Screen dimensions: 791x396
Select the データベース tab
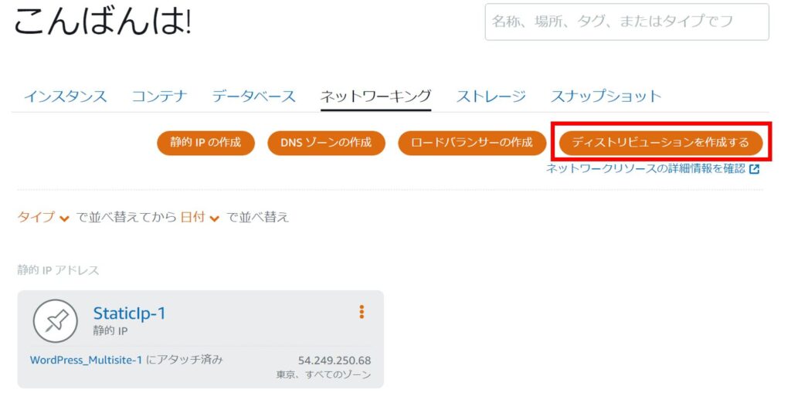click(253, 96)
